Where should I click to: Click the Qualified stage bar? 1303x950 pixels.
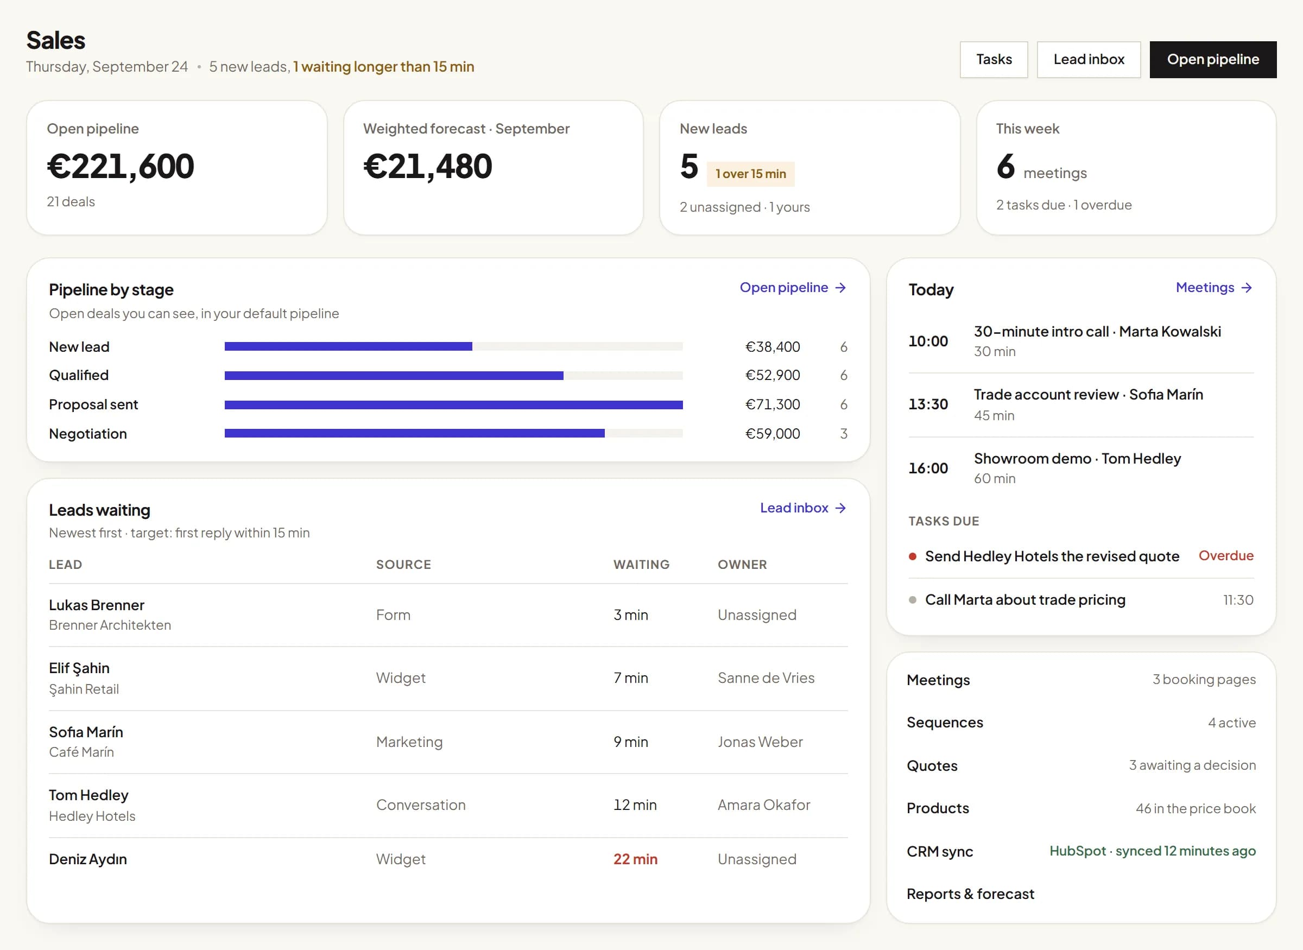pos(453,375)
